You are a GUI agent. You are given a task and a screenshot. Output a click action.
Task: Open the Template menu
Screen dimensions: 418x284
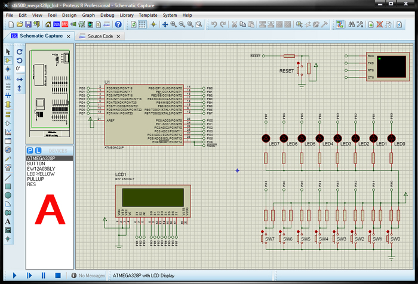click(x=148, y=15)
